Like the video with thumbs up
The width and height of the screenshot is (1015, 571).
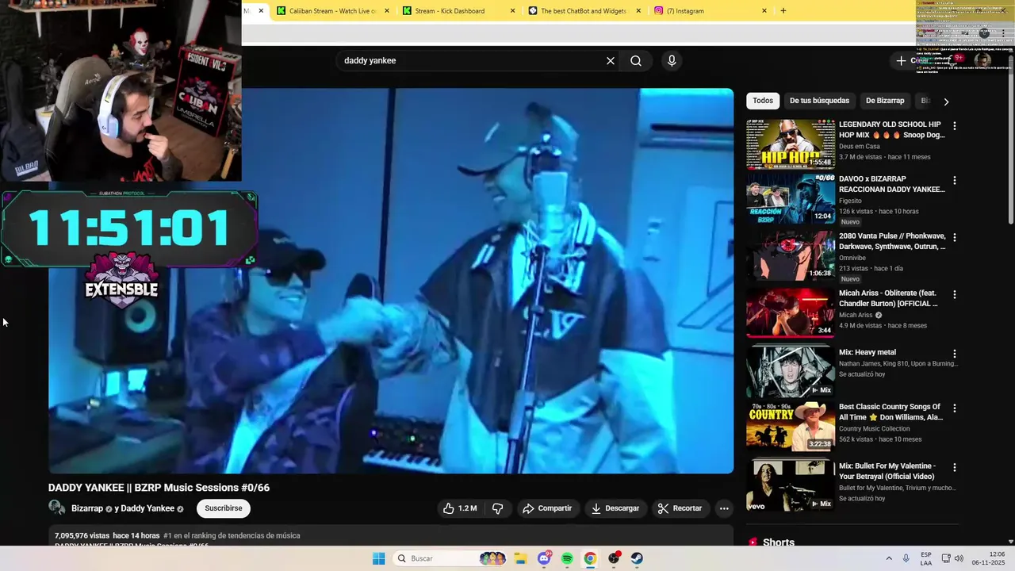click(x=460, y=508)
